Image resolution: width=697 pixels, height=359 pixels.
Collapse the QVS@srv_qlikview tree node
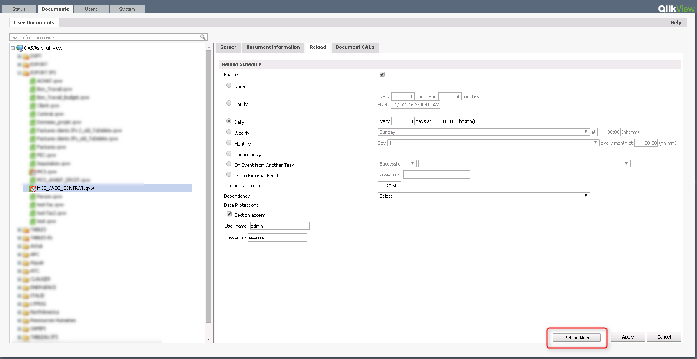[13, 48]
